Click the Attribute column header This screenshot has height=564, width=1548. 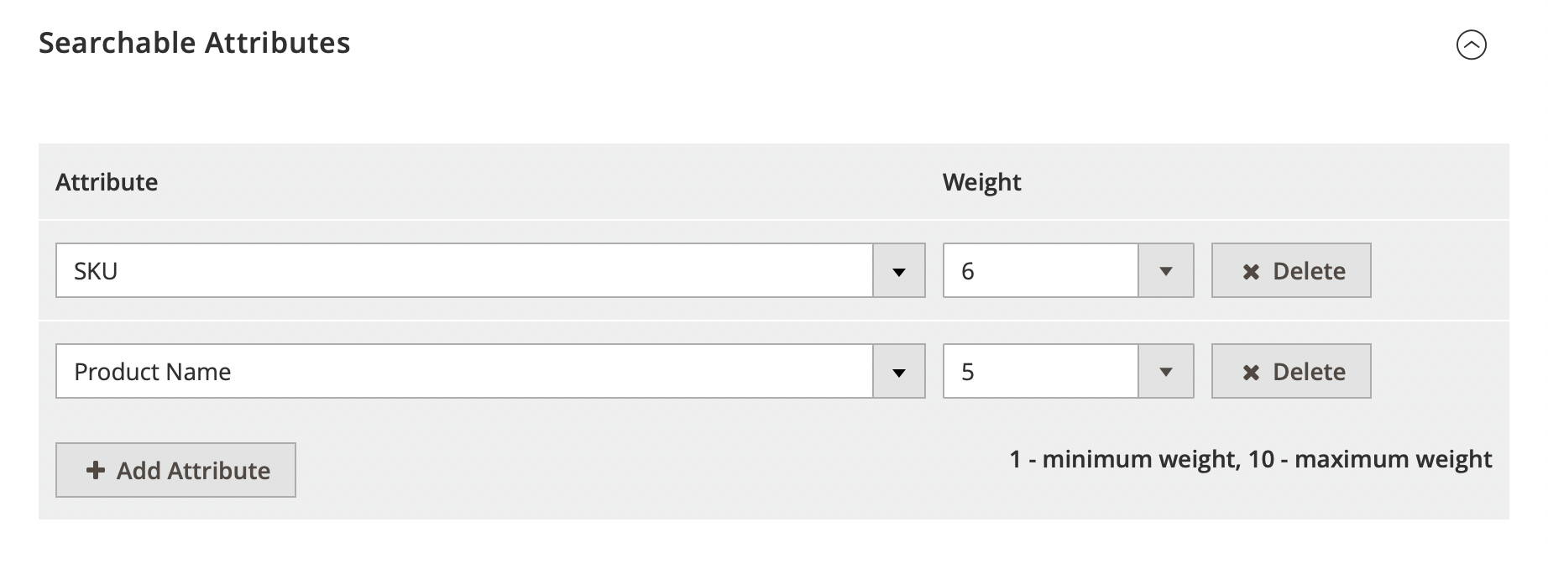tap(107, 182)
